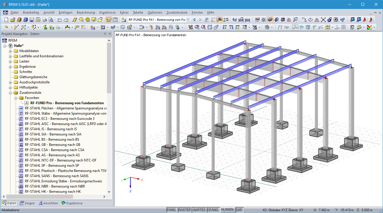The image size is (383, 213).
Task: Open the RF-FUND Pro FA1 case dropdown
Action: pyautogui.click(x=188, y=20)
